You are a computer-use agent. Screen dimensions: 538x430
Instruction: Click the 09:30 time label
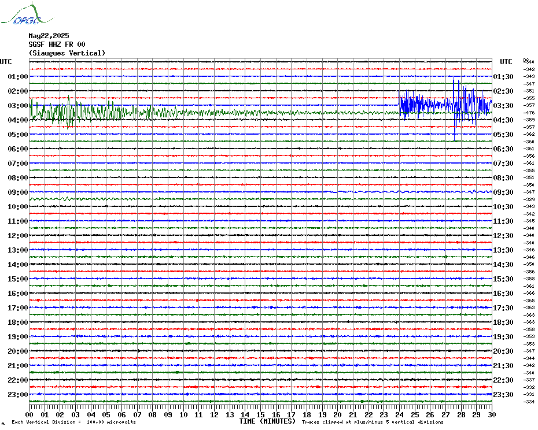(x=503, y=192)
